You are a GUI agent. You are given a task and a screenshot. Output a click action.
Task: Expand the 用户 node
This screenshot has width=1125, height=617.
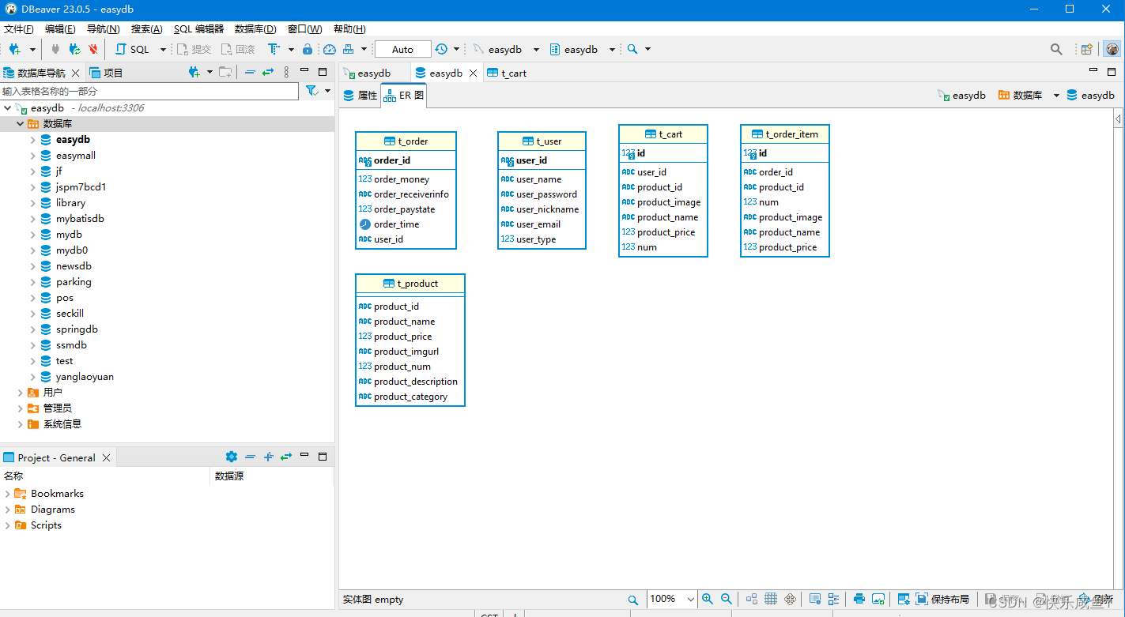(21, 393)
